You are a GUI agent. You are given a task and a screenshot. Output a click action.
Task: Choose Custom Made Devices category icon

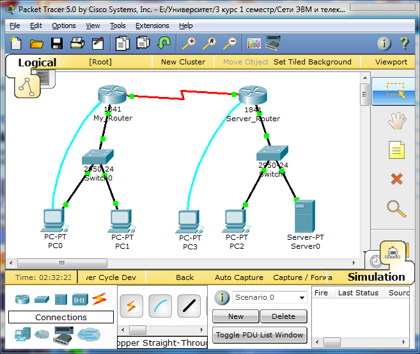[x=63, y=335]
